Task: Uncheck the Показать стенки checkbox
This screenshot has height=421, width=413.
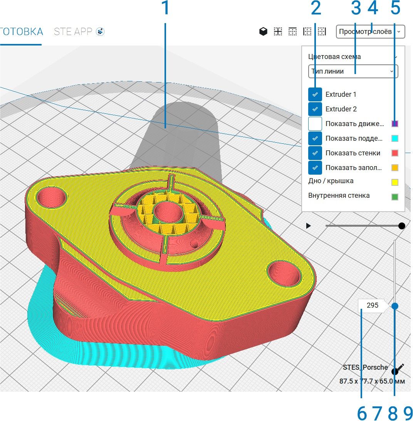Action: 315,153
